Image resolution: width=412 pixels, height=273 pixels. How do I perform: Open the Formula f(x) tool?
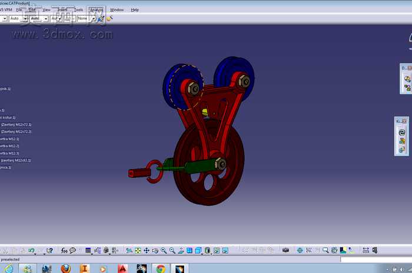64,251
